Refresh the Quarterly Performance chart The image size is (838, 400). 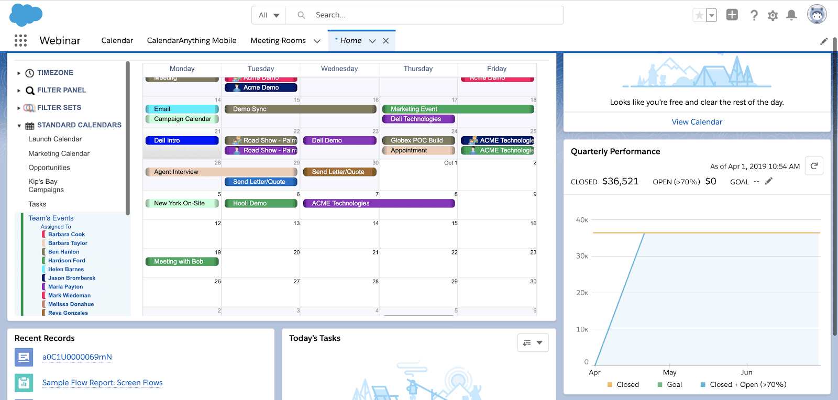814,166
